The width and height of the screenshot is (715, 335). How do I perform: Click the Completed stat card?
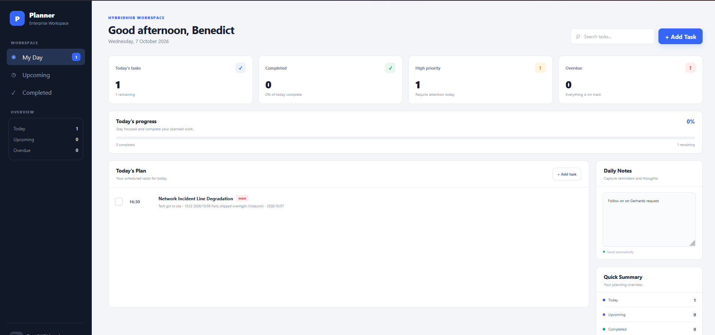click(330, 80)
